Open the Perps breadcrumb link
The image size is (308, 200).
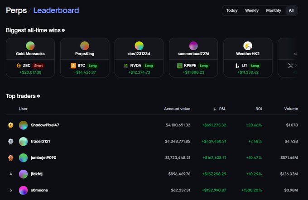[16, 10]
